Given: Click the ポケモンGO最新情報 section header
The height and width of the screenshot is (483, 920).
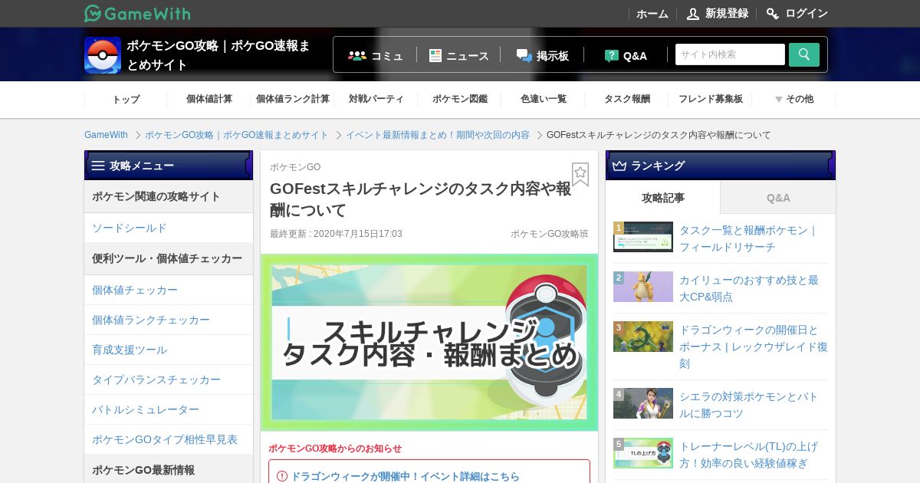Looking at the screenshot, I should 169,469.
